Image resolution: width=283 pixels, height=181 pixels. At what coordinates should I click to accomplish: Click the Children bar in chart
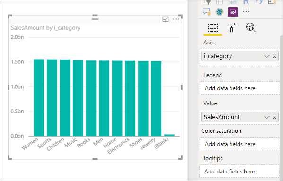tap(65, 98)
